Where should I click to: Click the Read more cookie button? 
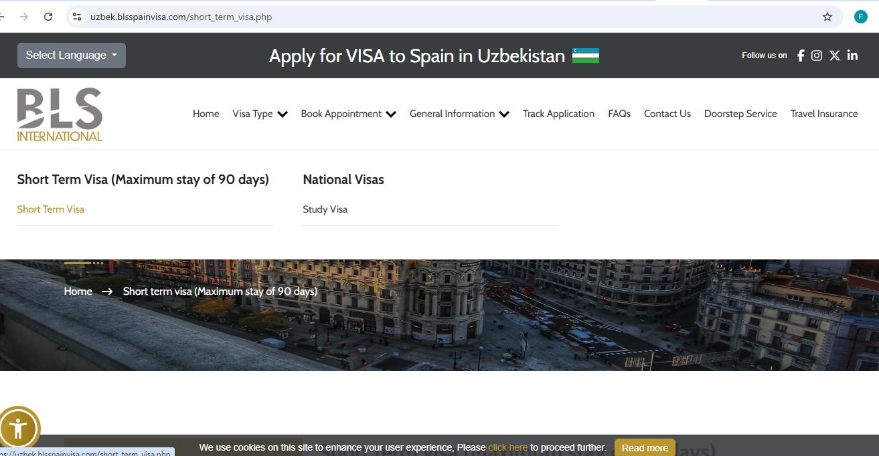coord(644,447)
